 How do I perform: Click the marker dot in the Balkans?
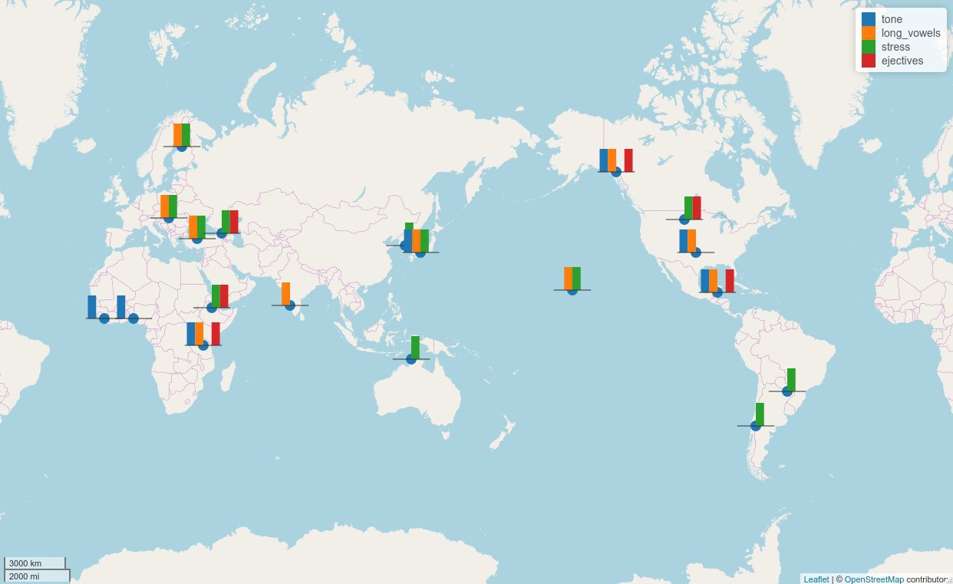(x=197, y=238)
